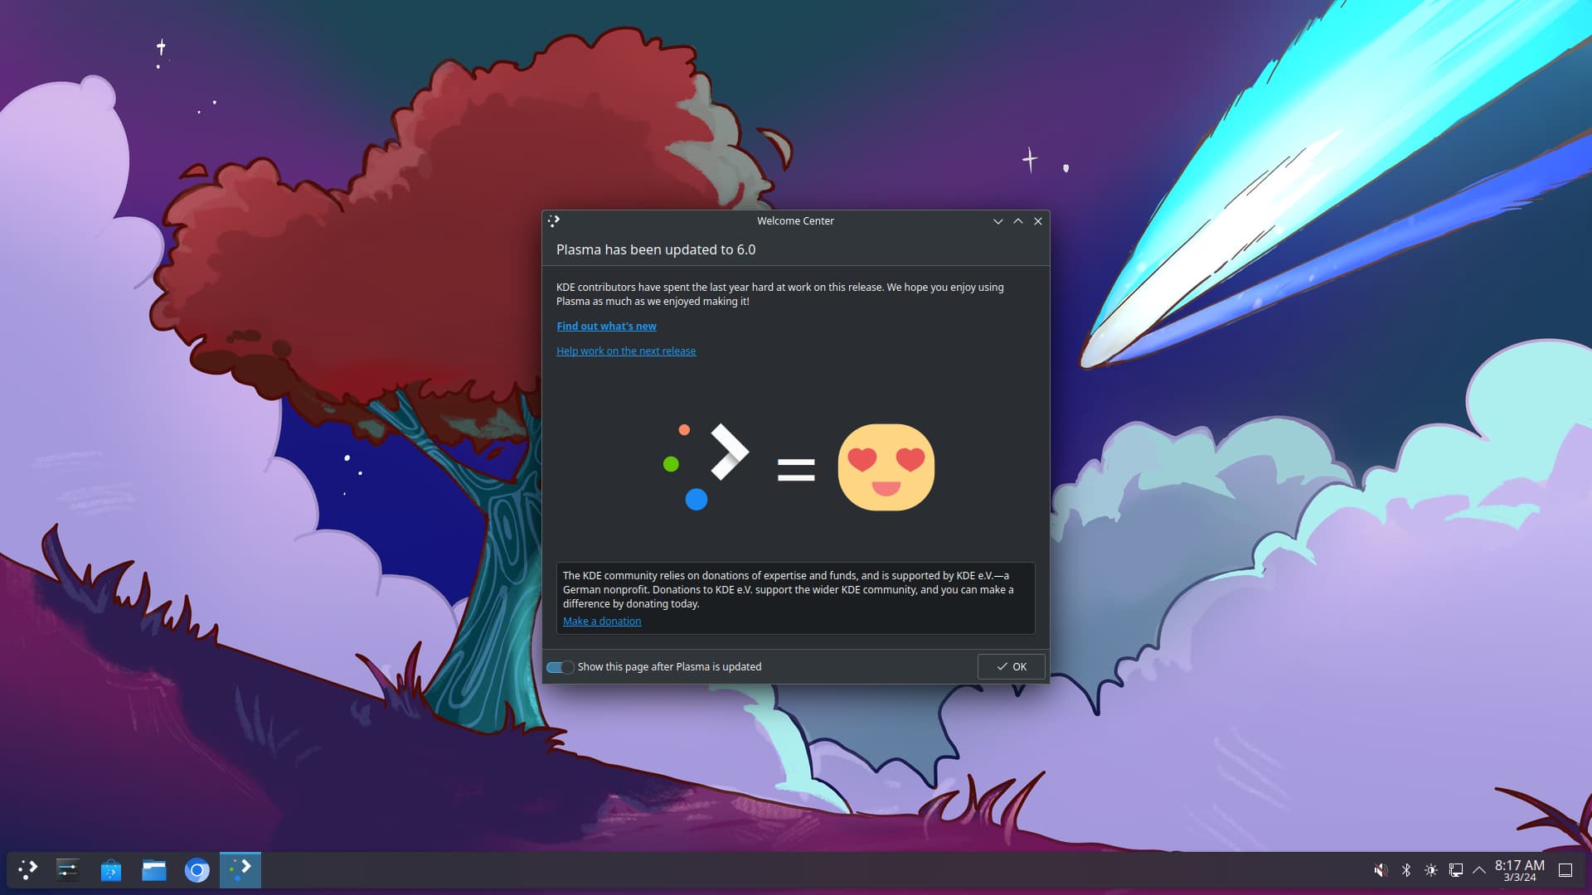
Task: Click Welcome Center window title bar icon
Action: click(554, 221)
